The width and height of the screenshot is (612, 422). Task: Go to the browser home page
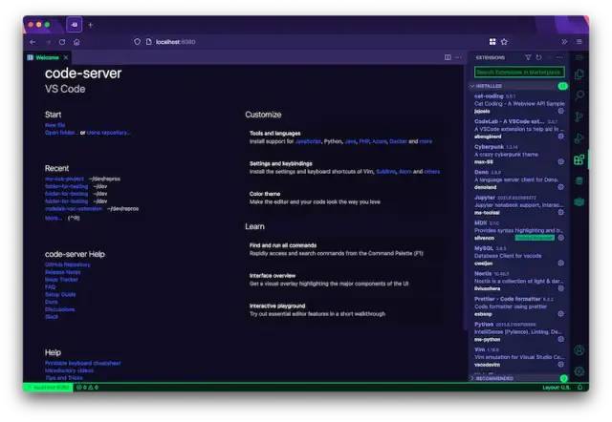point(76,42)
